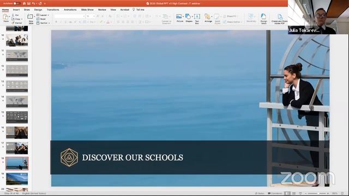The height and width of the screenshot is (196, 349).
Task: Go to the Slide Show tab
Action: 87,10
